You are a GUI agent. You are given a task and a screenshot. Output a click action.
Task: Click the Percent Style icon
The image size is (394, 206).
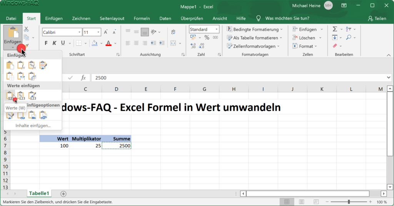[207, 38]
